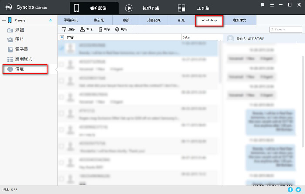Open the Twitter icon in status bar
The image size is (305, 194).
pyautogui.click(x=298, y=190)
